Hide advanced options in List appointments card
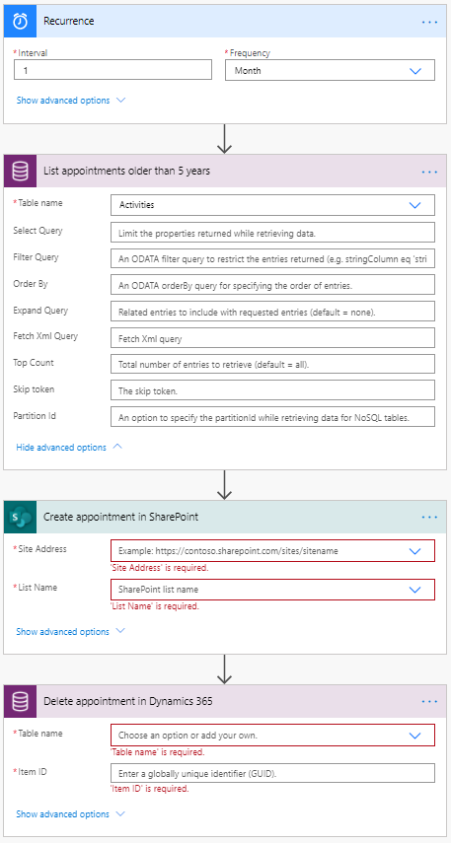 click(x=69, y=448)
